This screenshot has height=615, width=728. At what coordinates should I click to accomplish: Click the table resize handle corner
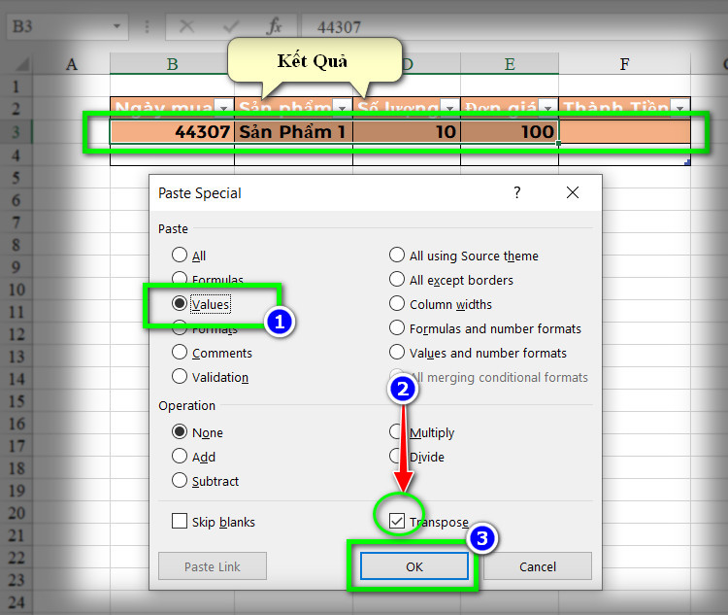687,162
